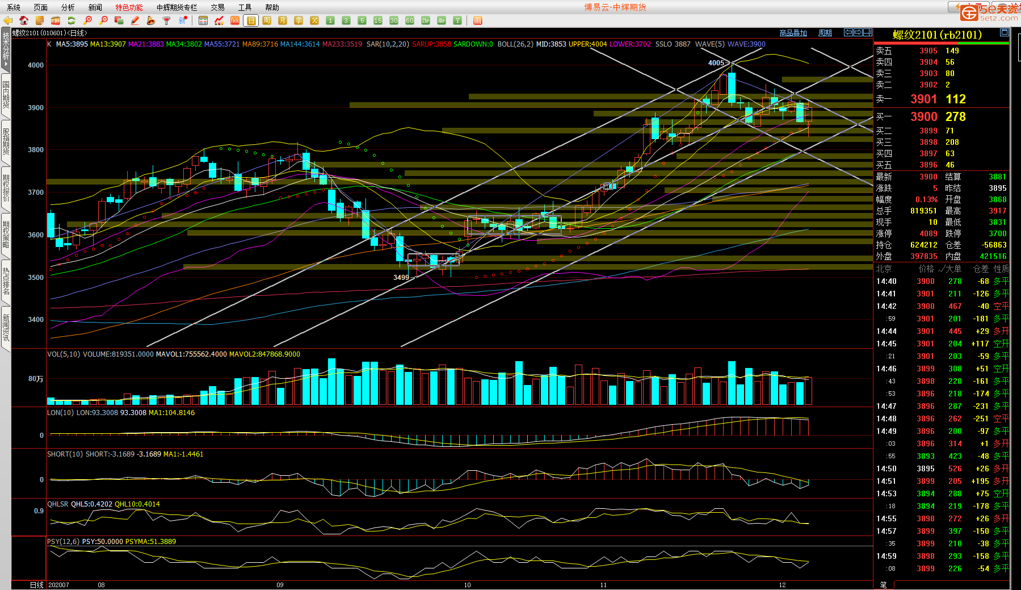This screenshot has width=1021, height=590.
Task: Open the 期权报价 side tab
Action: coord(6,188)
